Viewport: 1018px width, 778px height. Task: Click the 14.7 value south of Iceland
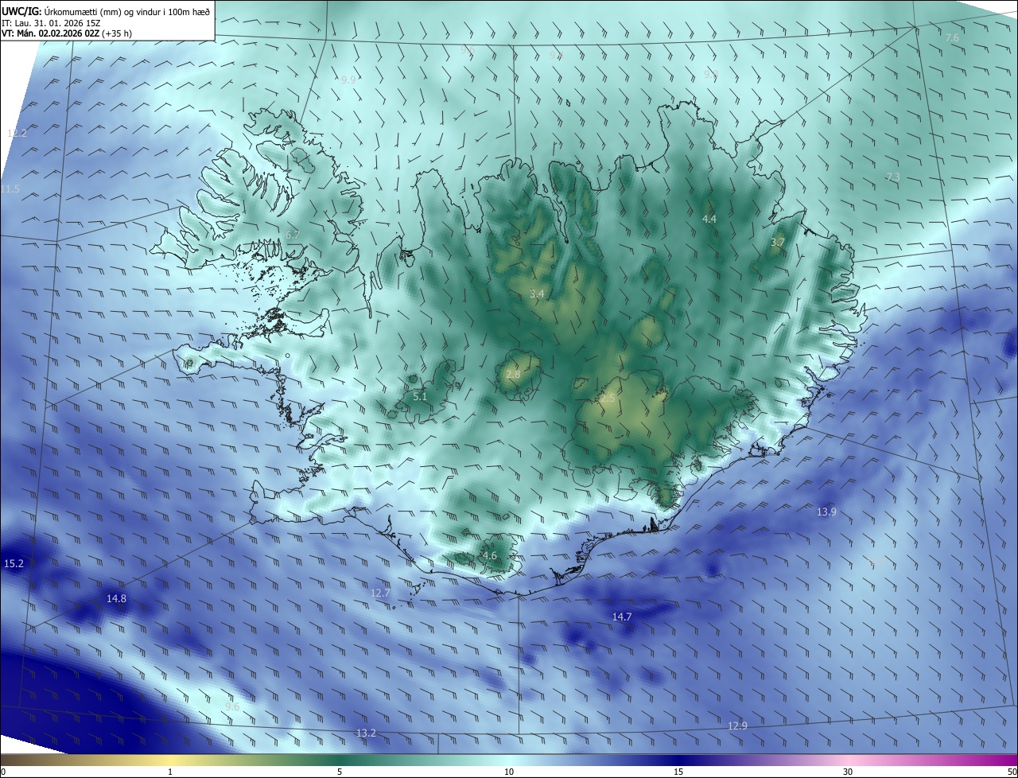622,617
